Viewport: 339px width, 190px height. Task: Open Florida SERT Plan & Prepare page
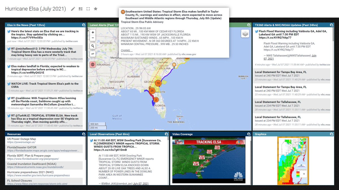click(29, 156)
